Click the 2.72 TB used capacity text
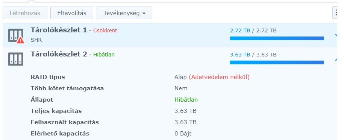The image size is (344, 140). pyautogui.click(x=240, y=30)
